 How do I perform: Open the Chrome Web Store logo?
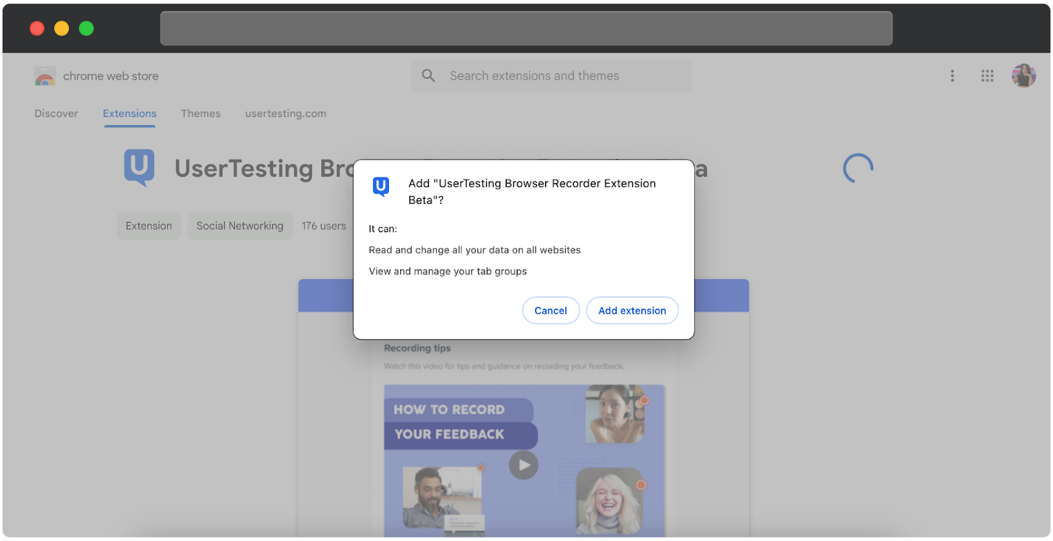point(45,76)
